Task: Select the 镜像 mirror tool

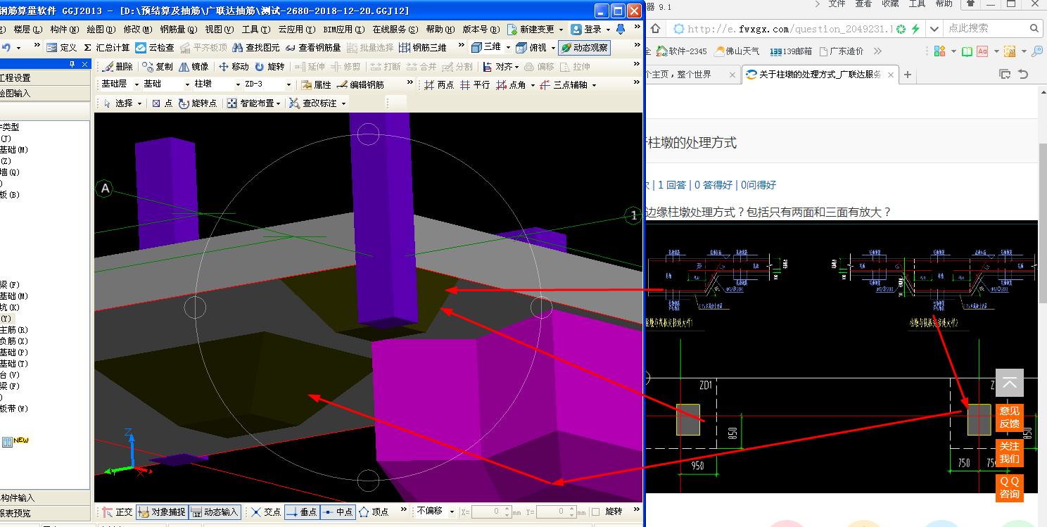Action: click(x=193, y=67)
